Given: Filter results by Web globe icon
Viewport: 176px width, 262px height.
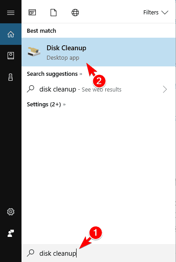Looking at the screenshot, I should [75, 13].
